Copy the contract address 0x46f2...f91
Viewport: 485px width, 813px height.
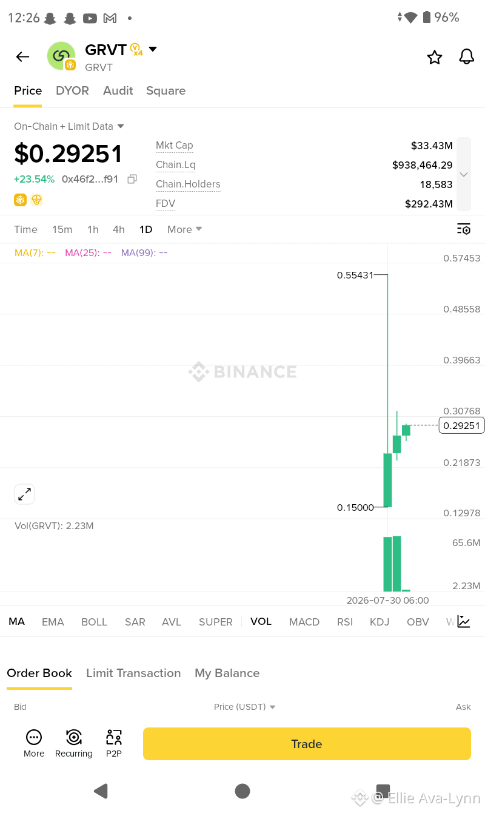pos(132,179)
